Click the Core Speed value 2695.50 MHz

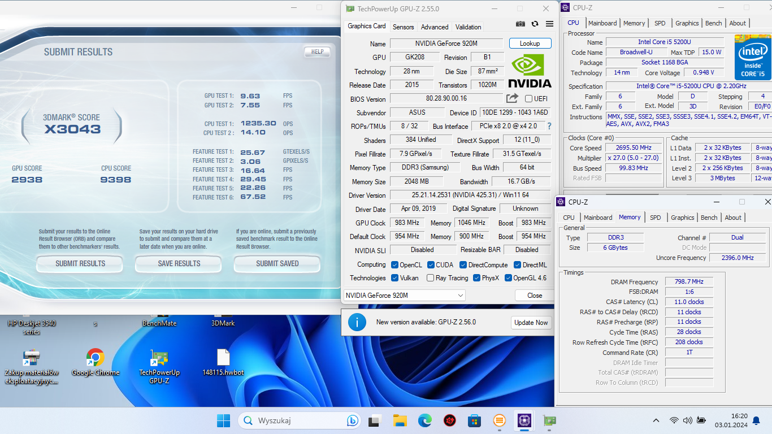click(x=634, y=147)
